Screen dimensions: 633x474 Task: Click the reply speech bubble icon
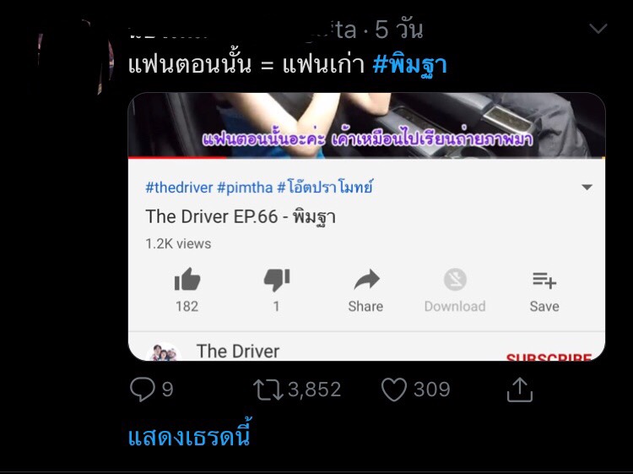click(x=142, y=389)
